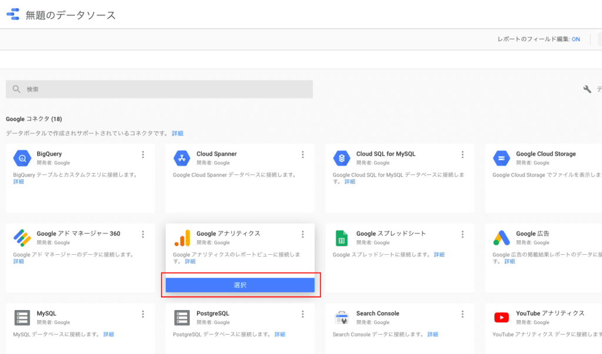Click the Google スプレッドシート title
This screenshot has width=602, height=354.
pyautogui.click(x=391, y=234)
